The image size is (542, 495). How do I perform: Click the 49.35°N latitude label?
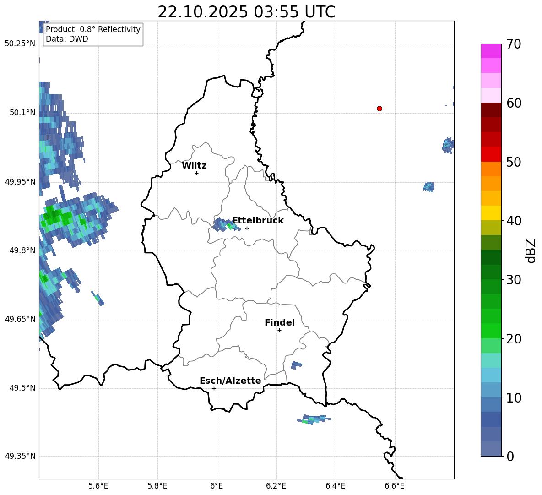point(20,456)
